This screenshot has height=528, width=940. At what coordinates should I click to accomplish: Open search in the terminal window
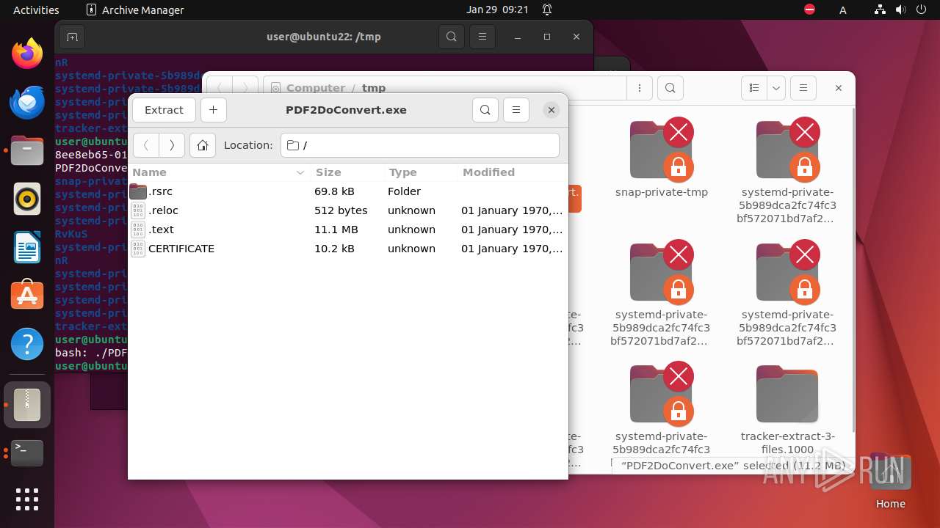452,37
